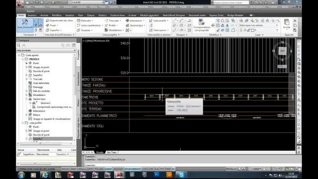Image resolution: width=318 pixels, height=179 pixels.
Task: Toggle ORTO mode in status bar
Action: [90, 169]
